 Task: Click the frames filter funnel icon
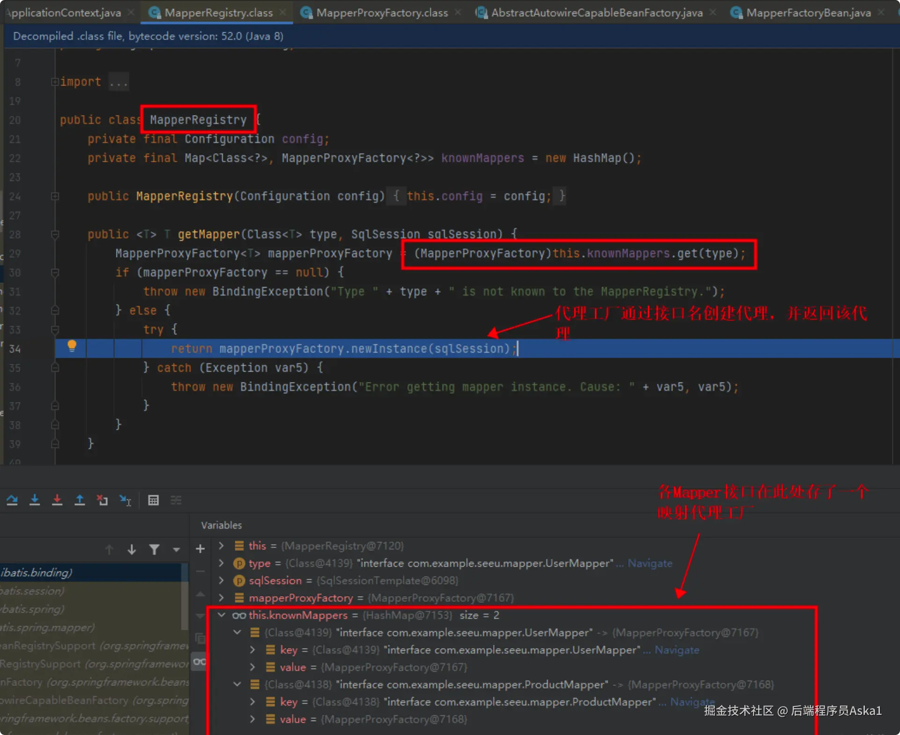(154, 549)
